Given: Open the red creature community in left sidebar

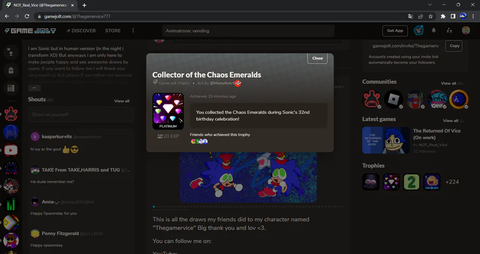Looking at the screenshot, I should pos(11,114).
